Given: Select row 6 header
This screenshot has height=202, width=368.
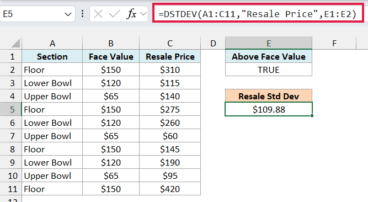Looking at the screenshot, I should 11,123.
